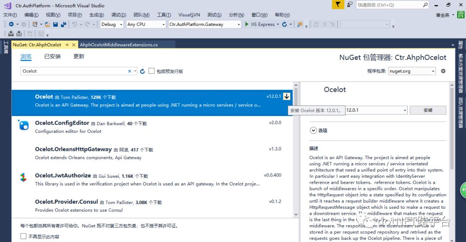Start debugging with IIS Express play button
The height and width of the screenshot is (242, 466).
[x=247, y=25]
